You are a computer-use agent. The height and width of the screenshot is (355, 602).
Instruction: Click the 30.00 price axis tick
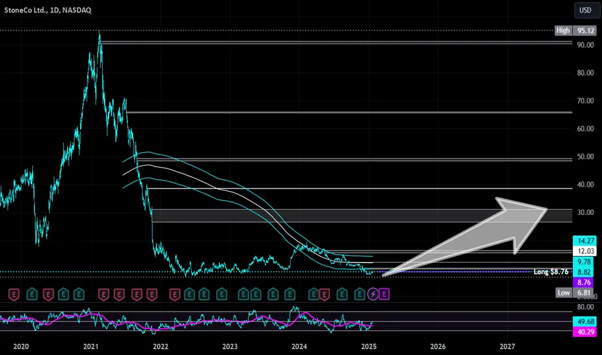[x=585, y=212]
